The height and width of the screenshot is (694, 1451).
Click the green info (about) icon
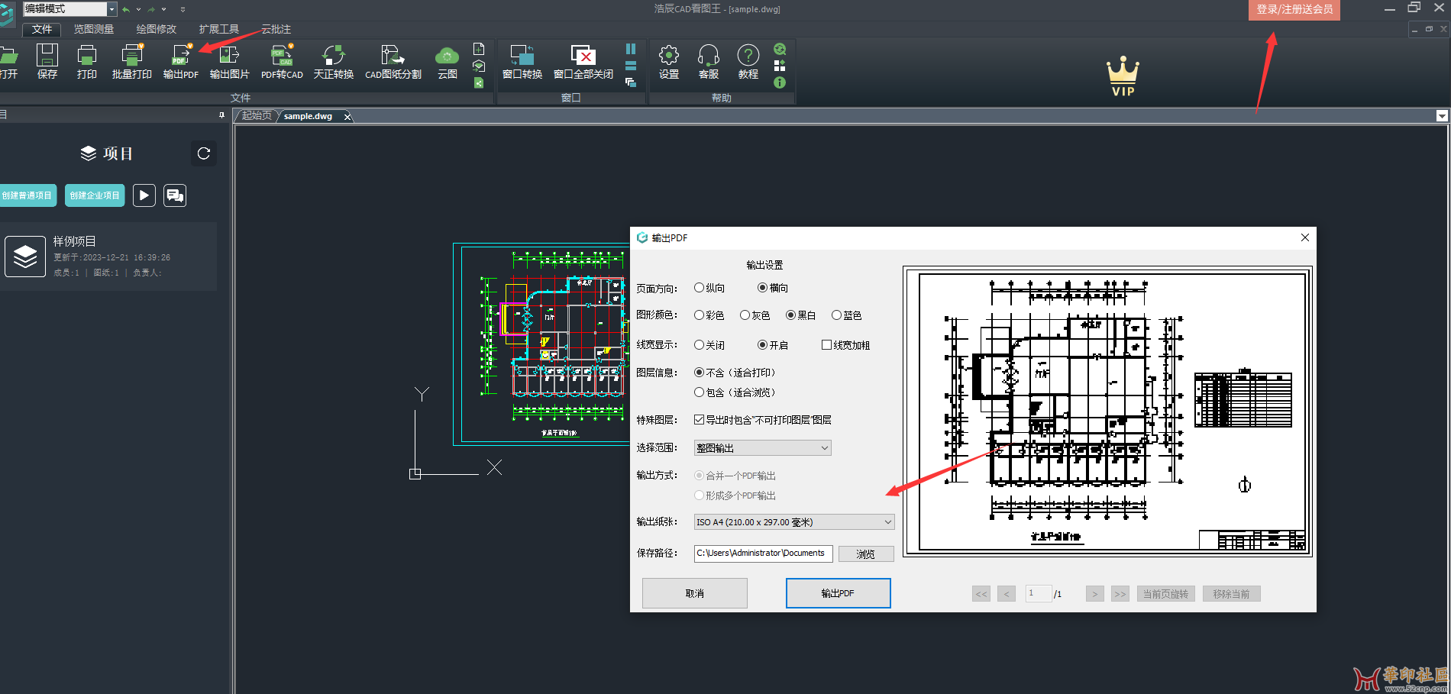pyautogui.click(x=780, y=82)
